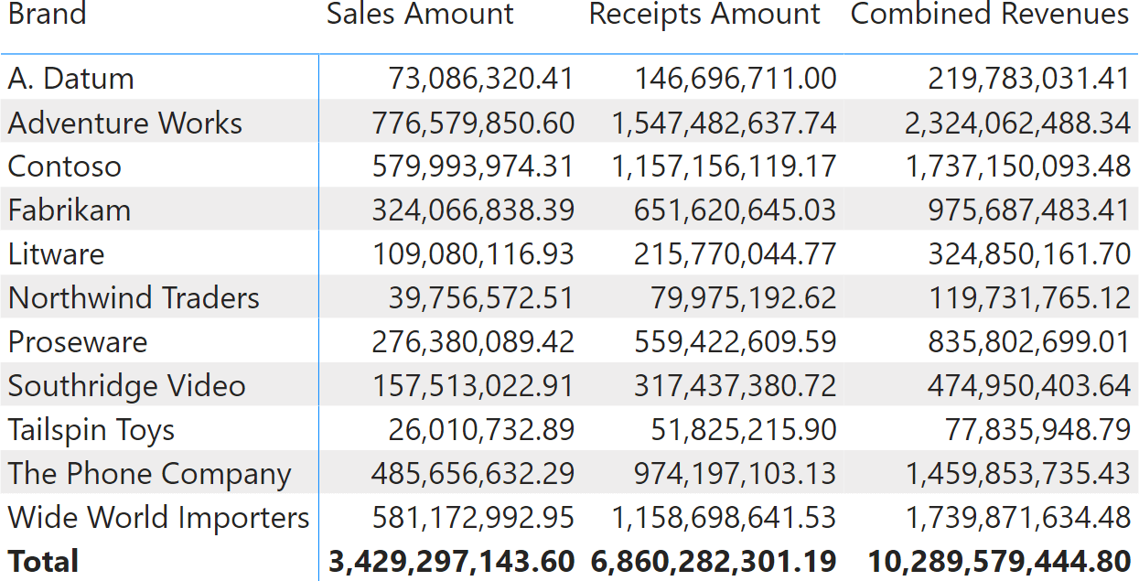This screenshot has width=1139, height=581.
Task: Click sales amount 276,380,089.42
Action: 473,342
